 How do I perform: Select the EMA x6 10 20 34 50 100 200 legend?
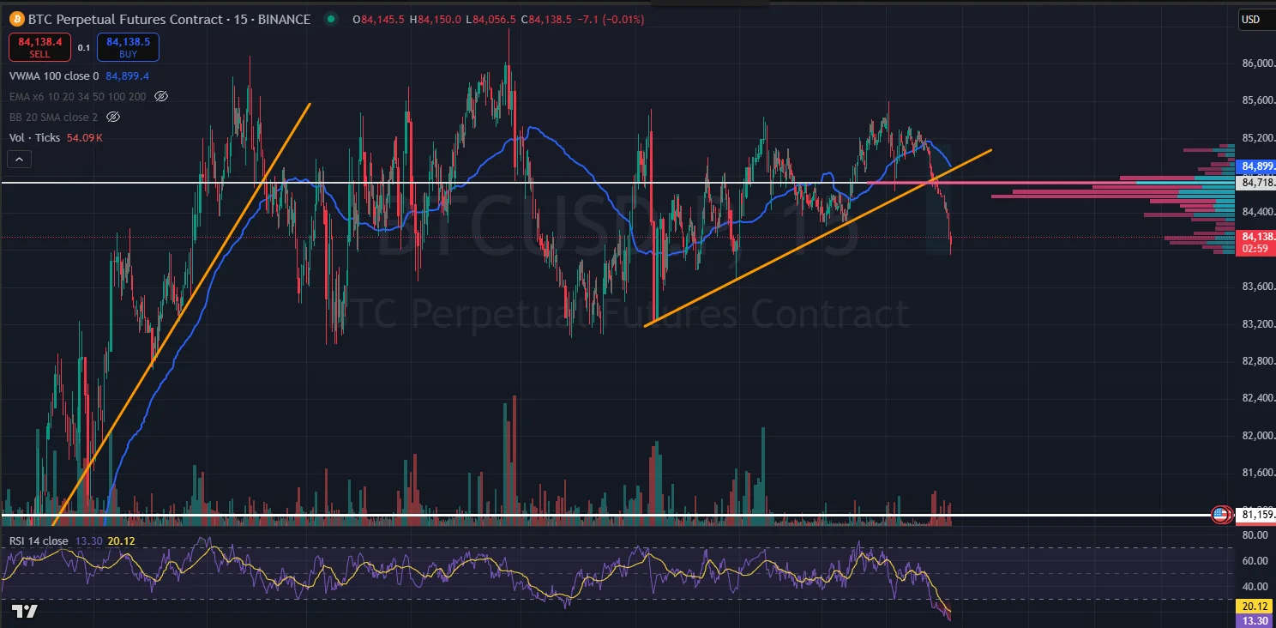coord(77,96)
